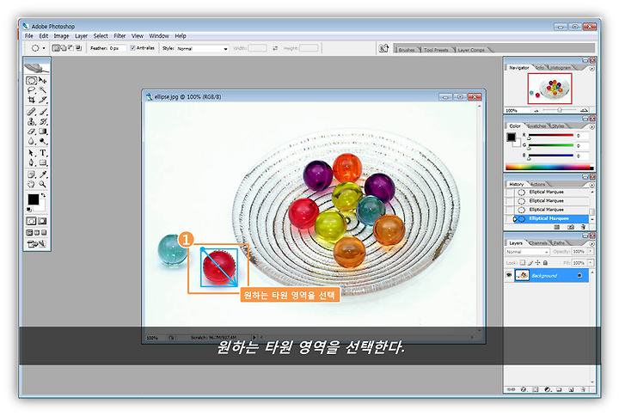This screenshot has height=416, width=619.
Task: Select the Slice tool
Action: click(43, 100)
